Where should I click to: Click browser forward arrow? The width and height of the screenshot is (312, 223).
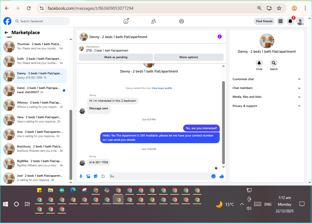18,8
